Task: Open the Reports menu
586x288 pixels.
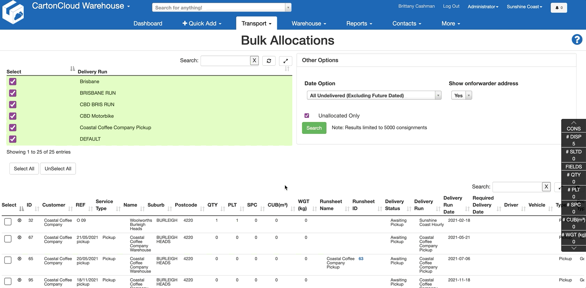Action: [x=359, y=23]
